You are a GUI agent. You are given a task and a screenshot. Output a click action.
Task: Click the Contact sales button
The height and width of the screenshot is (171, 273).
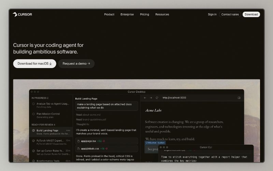point(230,14)
